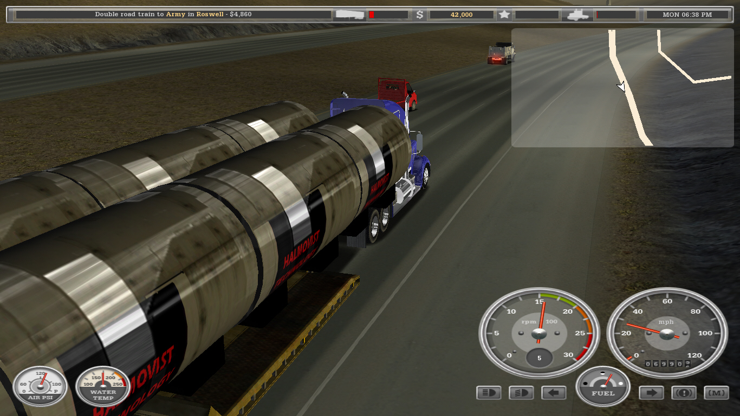740x416 pixels.
Task: Click the 42,000 money balance
Action: (x=462, y=15)
